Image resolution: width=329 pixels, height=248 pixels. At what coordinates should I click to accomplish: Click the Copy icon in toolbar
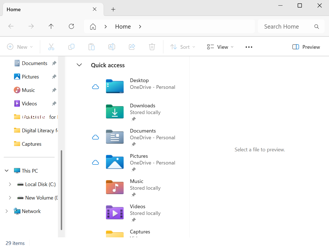71,47
